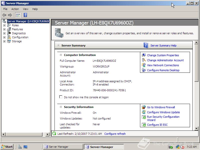The image size is (200, 150).
Task: Open the View Network Connections link
Action: coord(163,65)
